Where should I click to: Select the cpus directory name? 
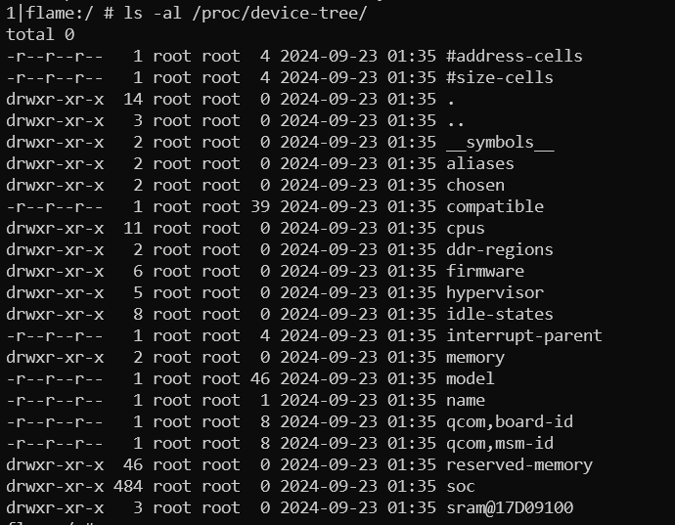coord(466,228)
